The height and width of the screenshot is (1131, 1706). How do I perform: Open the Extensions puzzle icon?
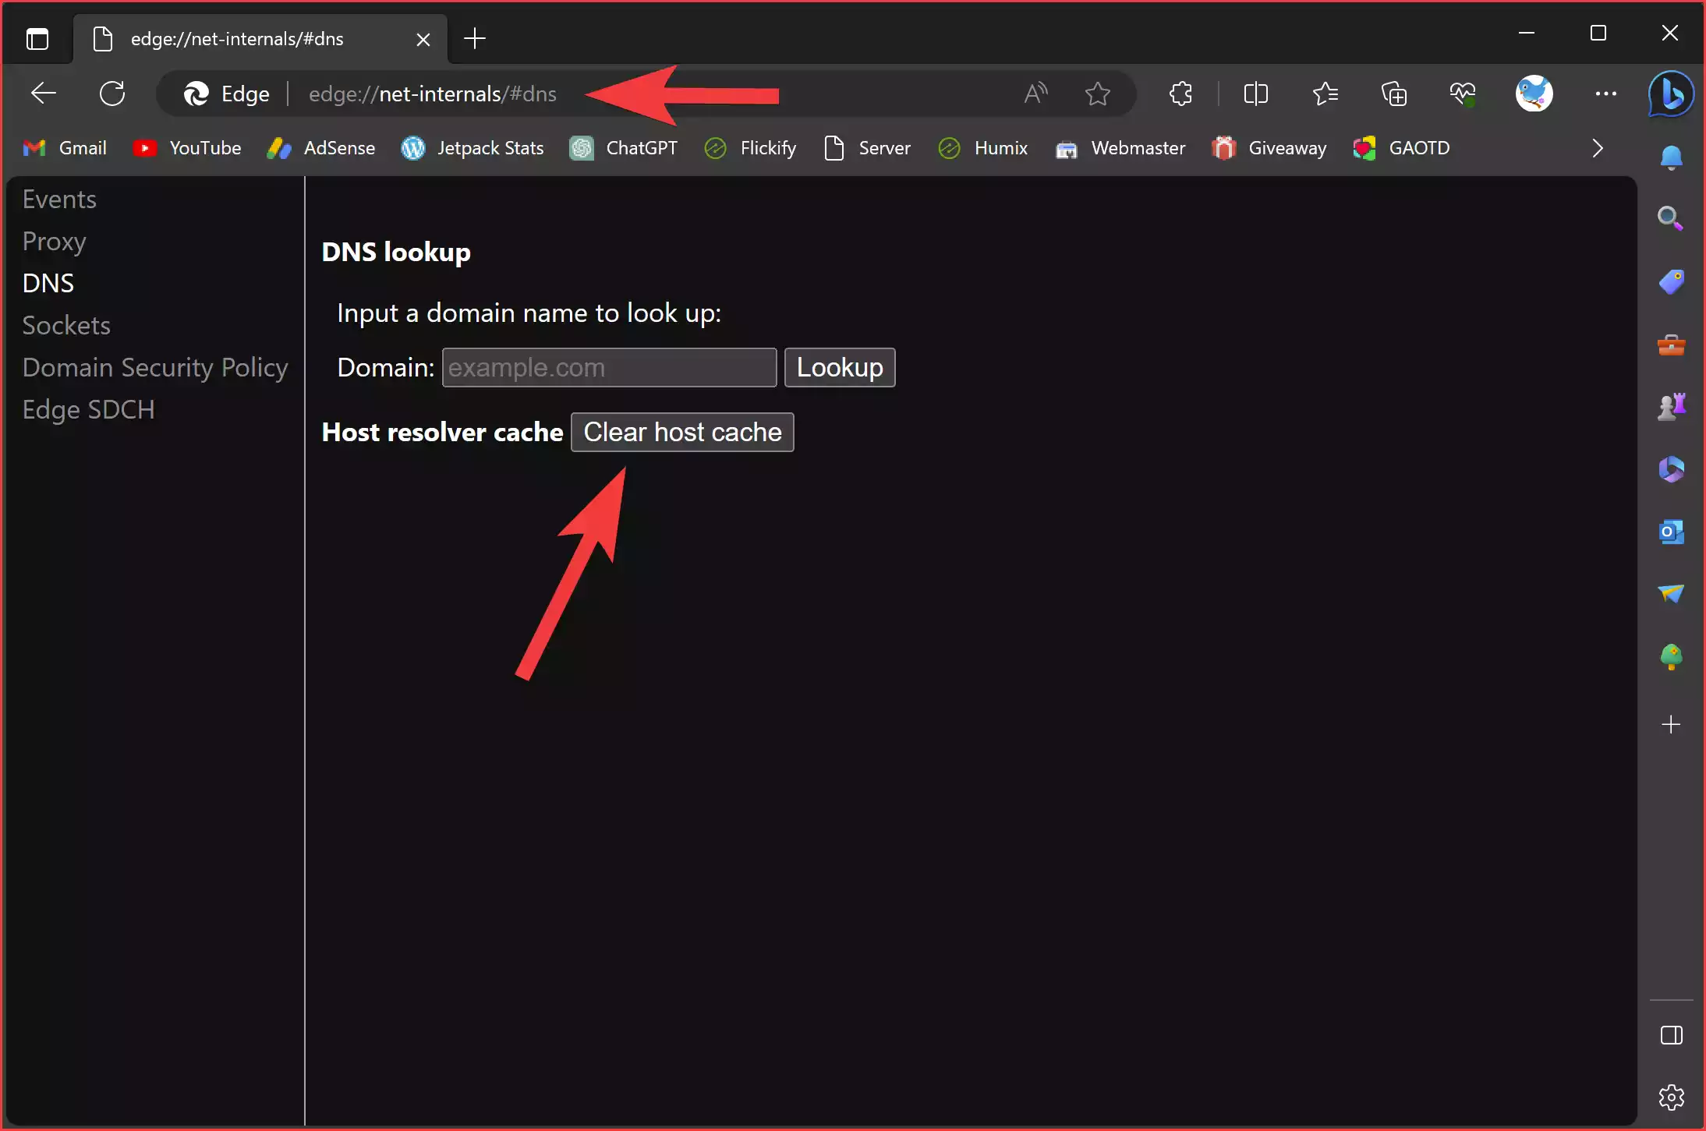[x=1180, y=94]
